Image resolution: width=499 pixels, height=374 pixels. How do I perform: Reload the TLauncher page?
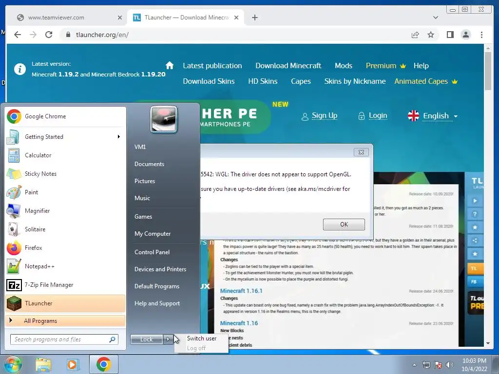49,35
